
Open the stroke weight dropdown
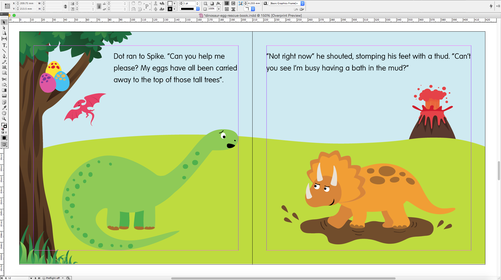click(x=198, y=3)
